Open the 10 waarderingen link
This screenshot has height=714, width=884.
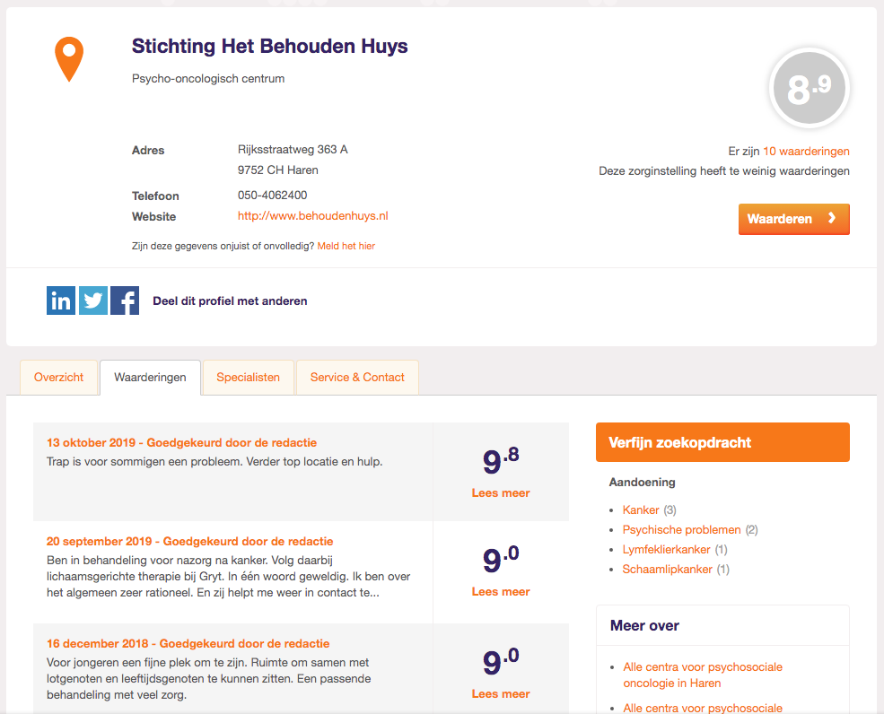coord(806,151)
